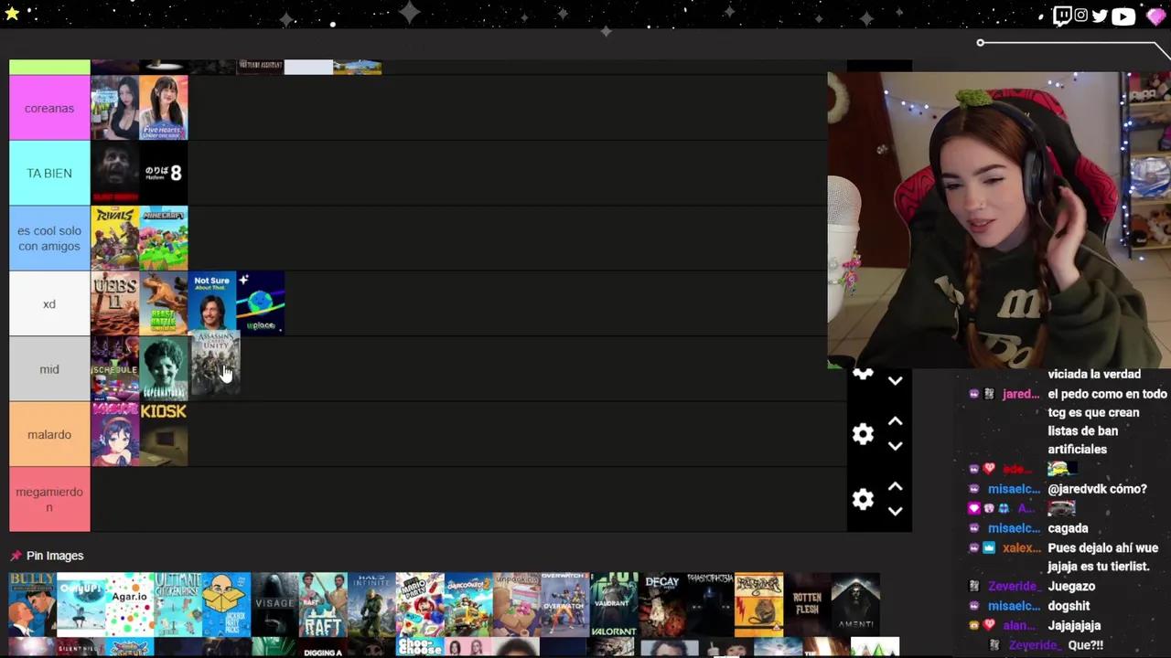Select the wplace globe image
This screenshot has height=658, width=1171.
pyautogui.click(x=261, y=303)
